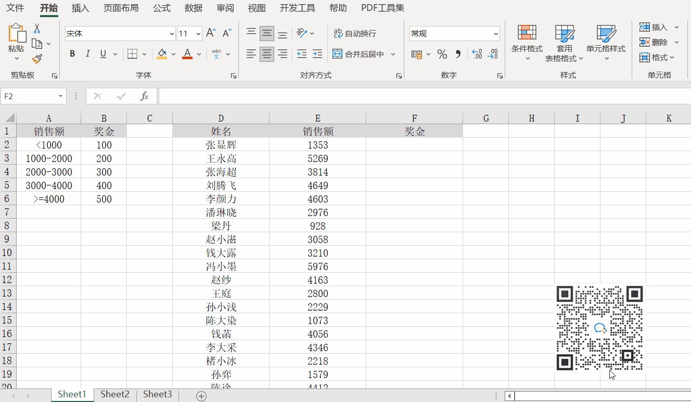Open the 文件 file menu
Screen dimensions: 691x402
tap(15, 8)
